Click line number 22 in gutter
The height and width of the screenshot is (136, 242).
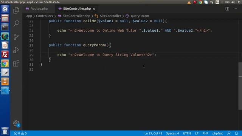(x=31, y=21)
